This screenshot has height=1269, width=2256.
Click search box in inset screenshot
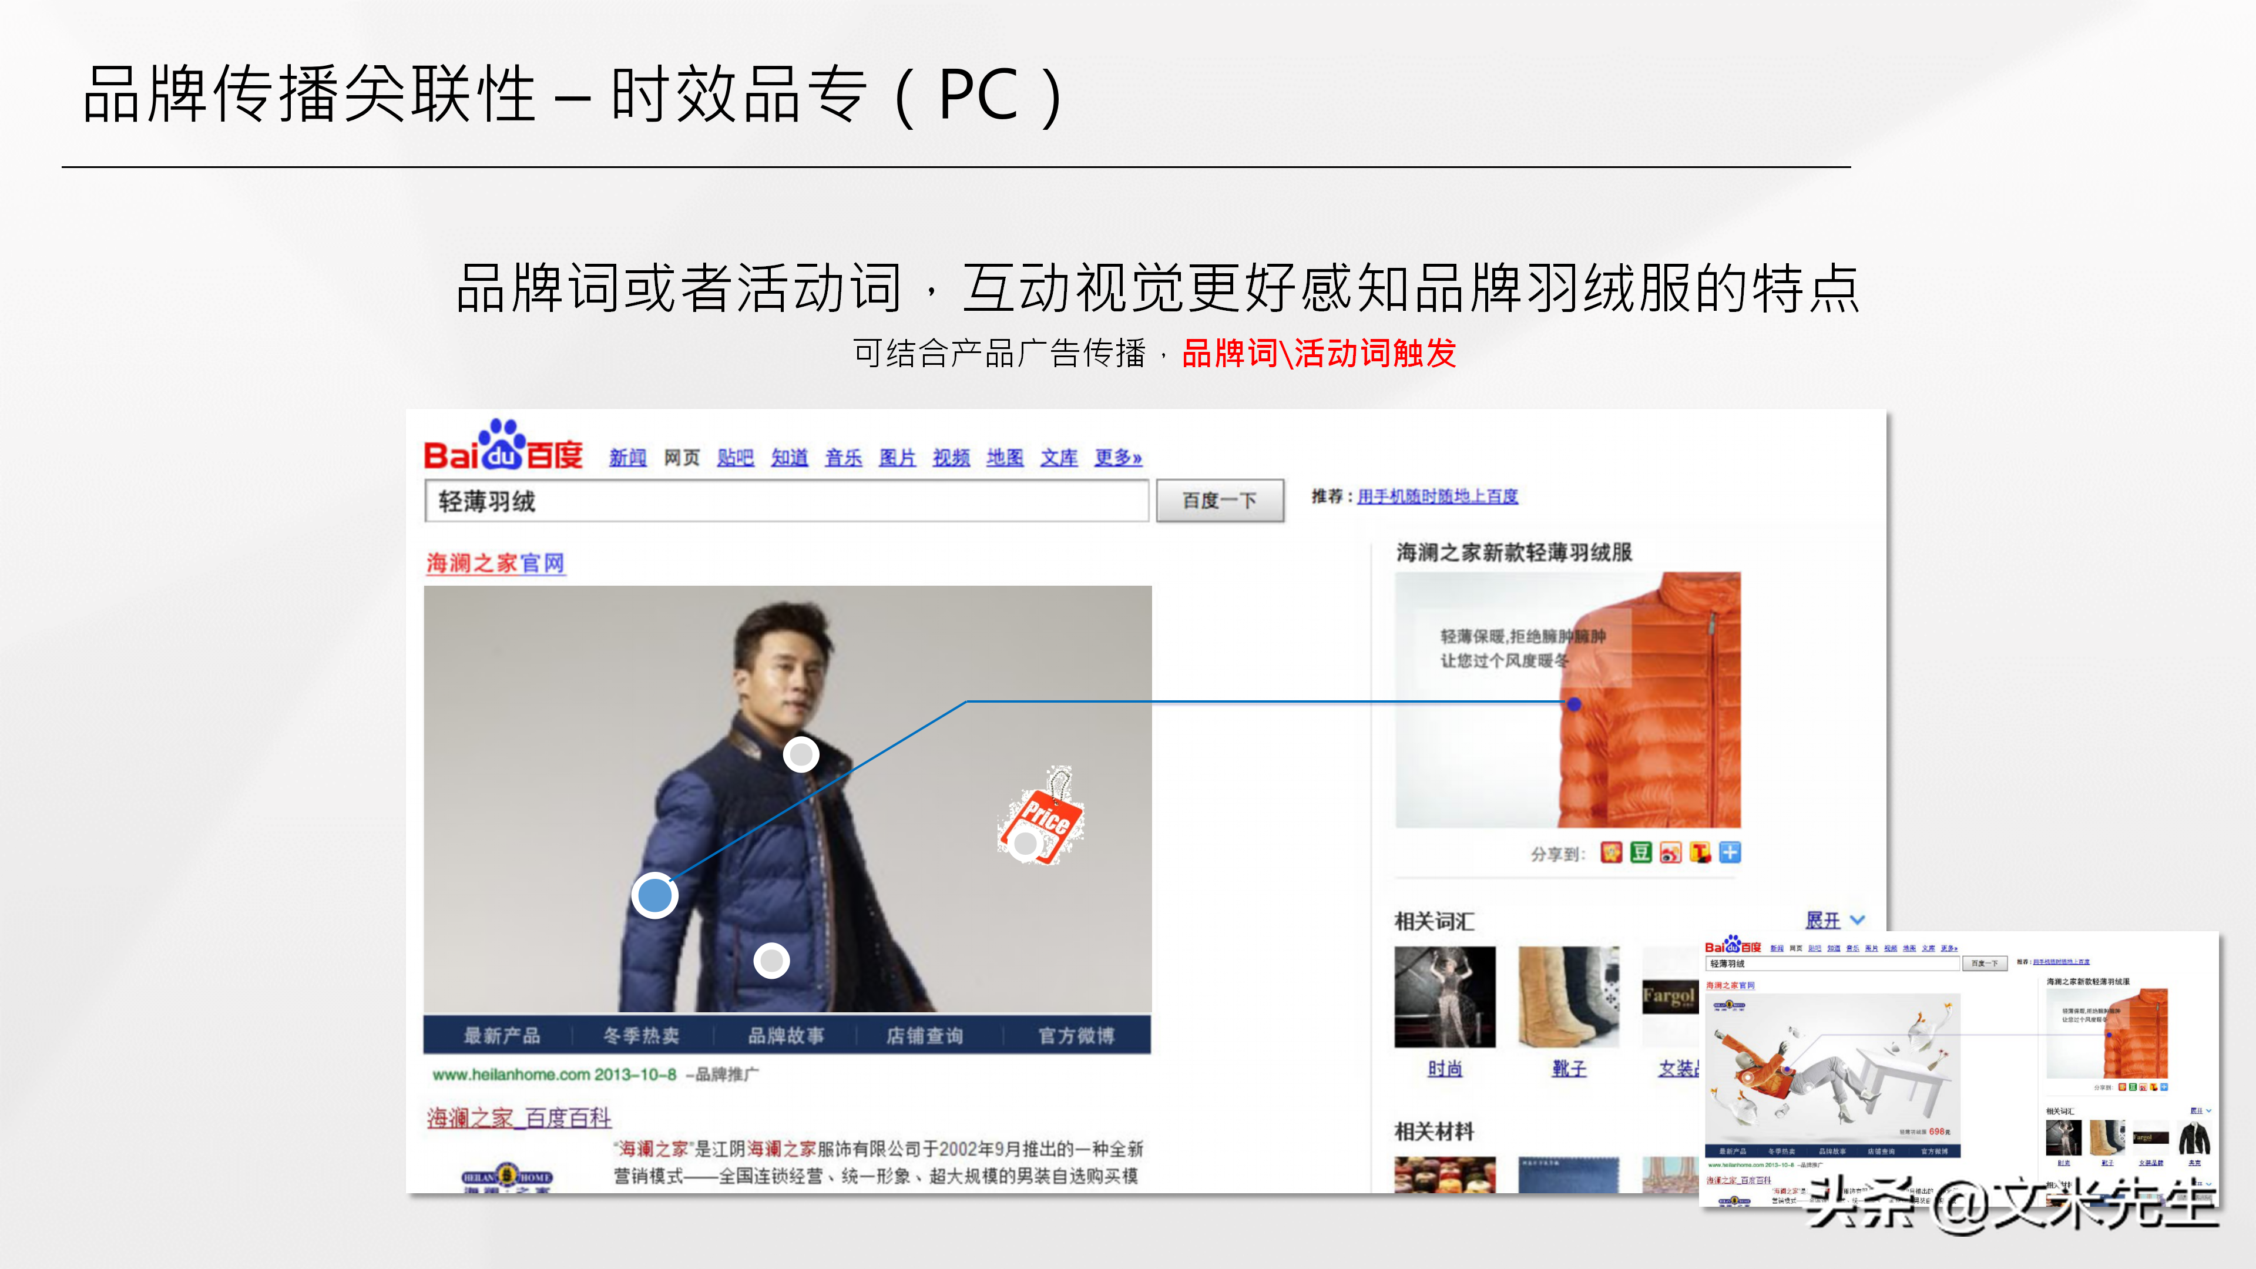[1832, 963]
